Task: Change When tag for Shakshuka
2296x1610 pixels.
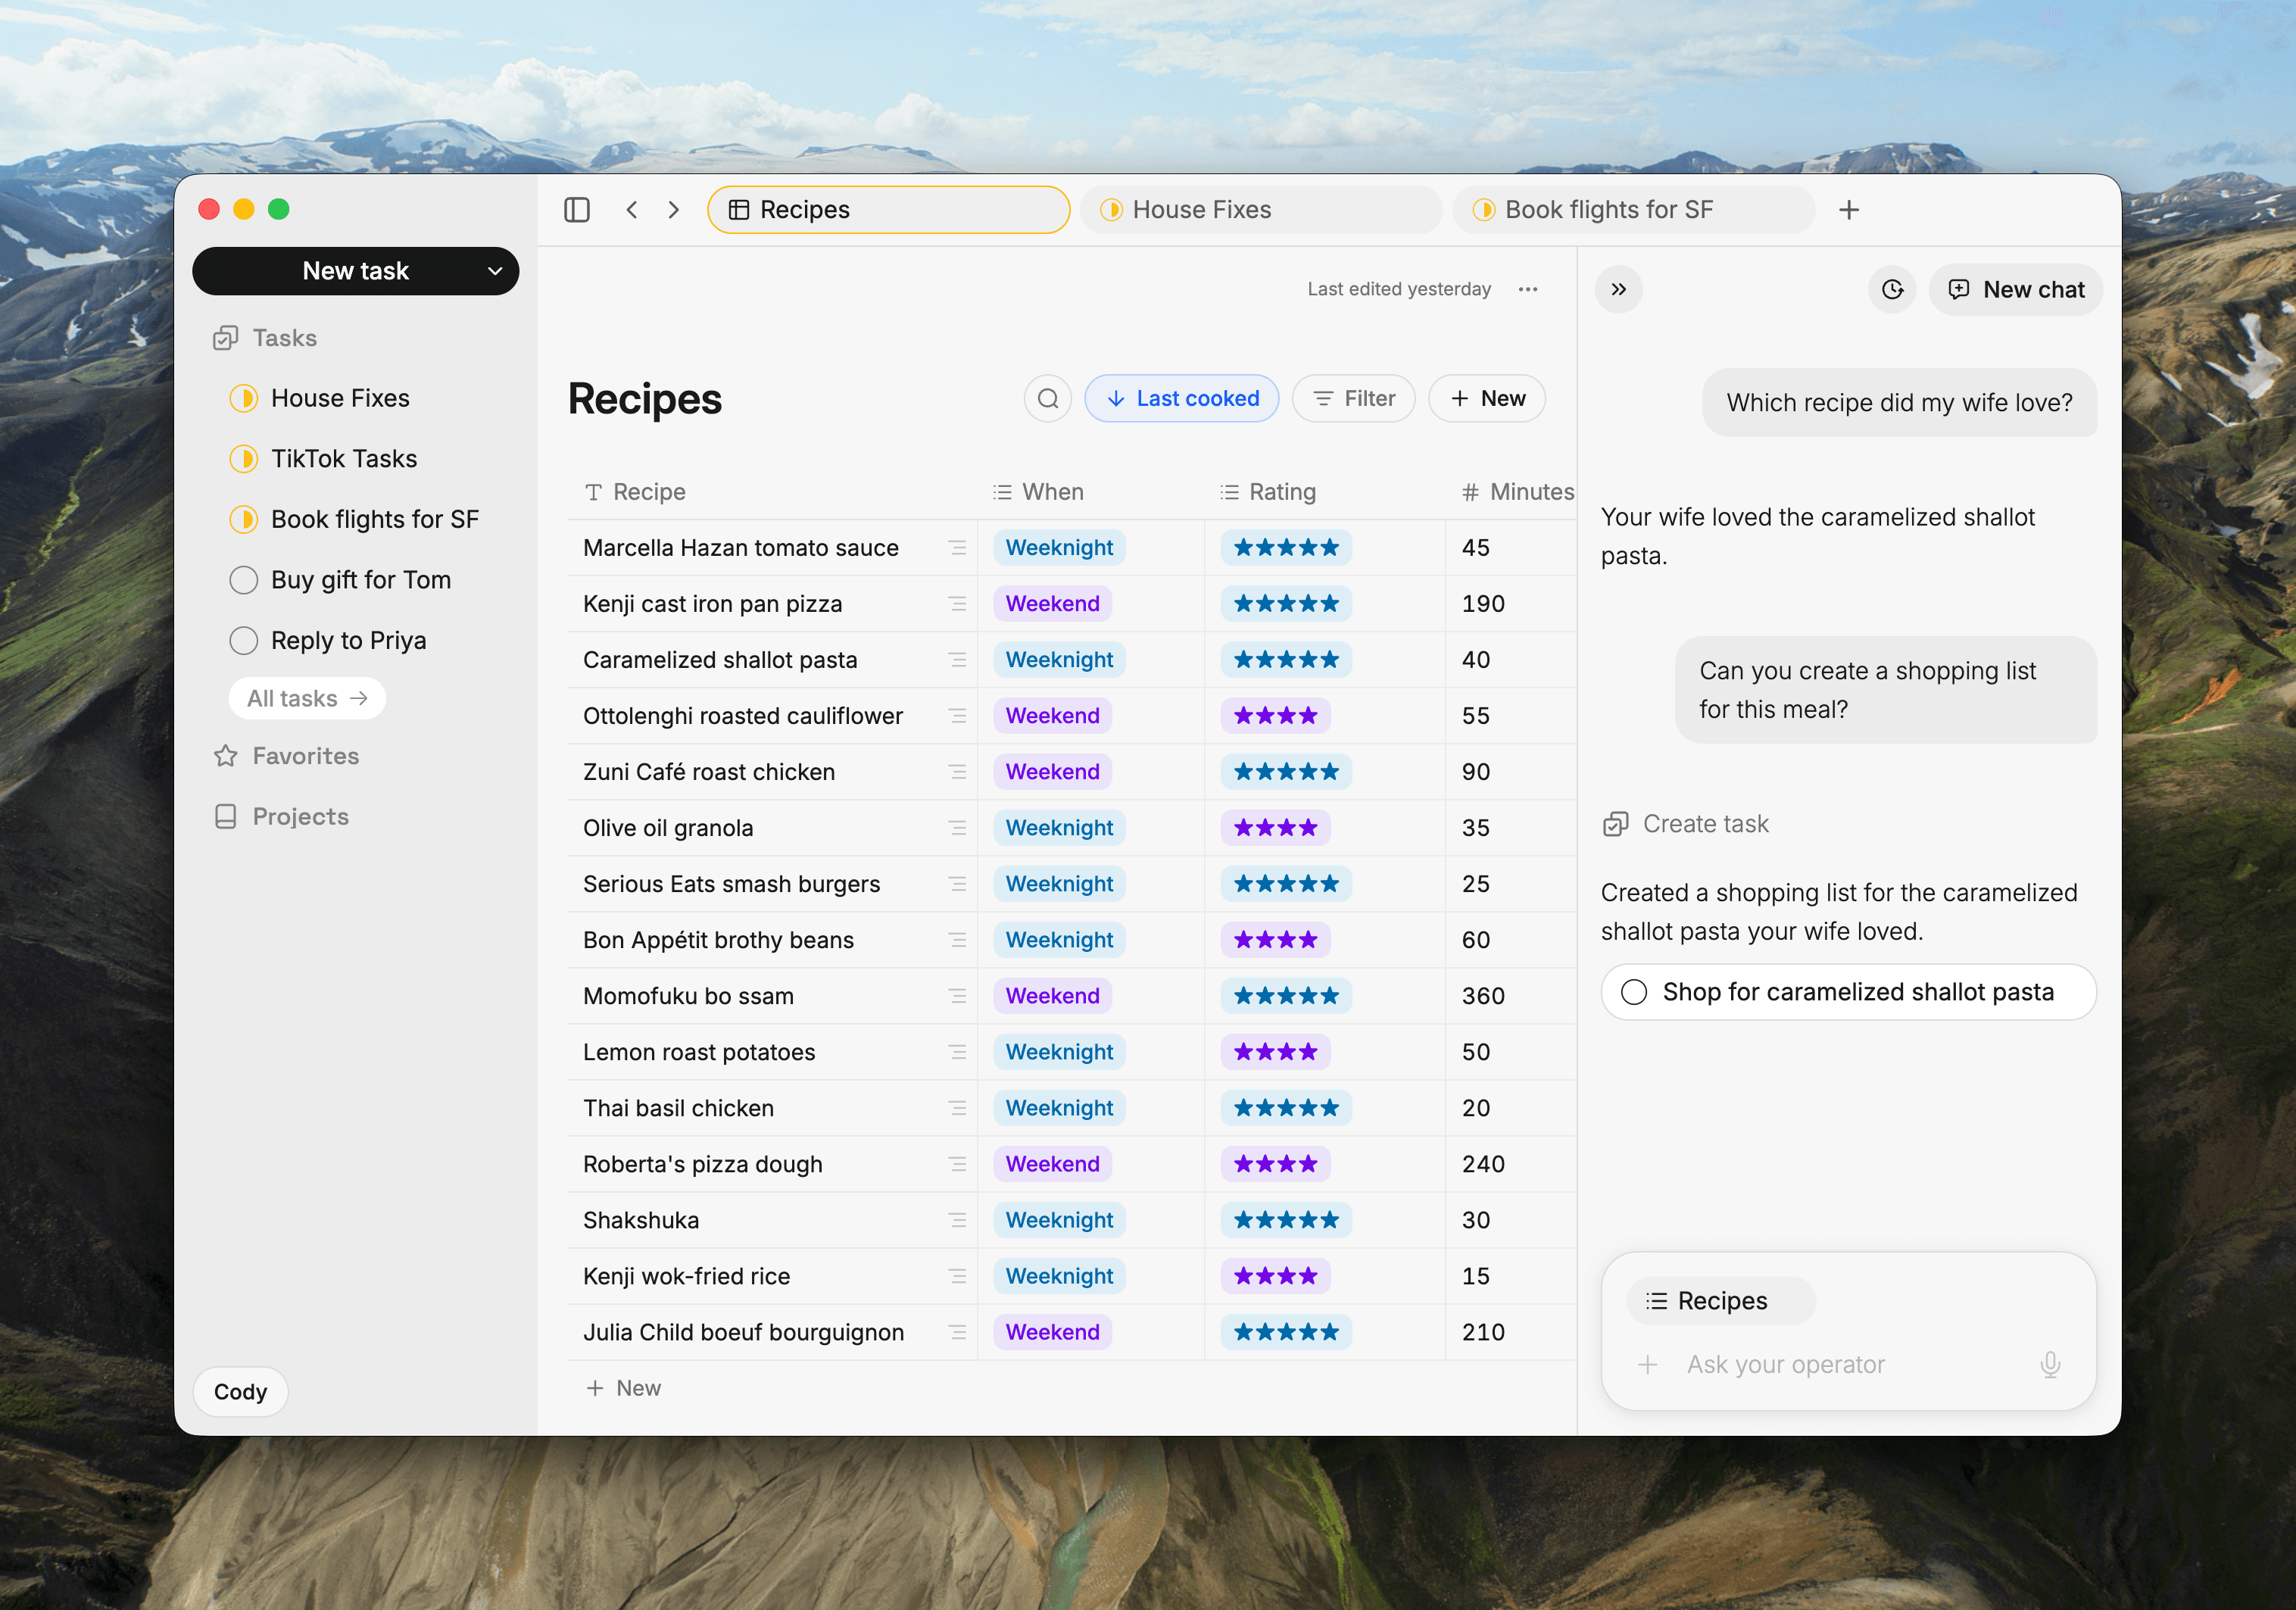Action: (x=1059, y=1220)
